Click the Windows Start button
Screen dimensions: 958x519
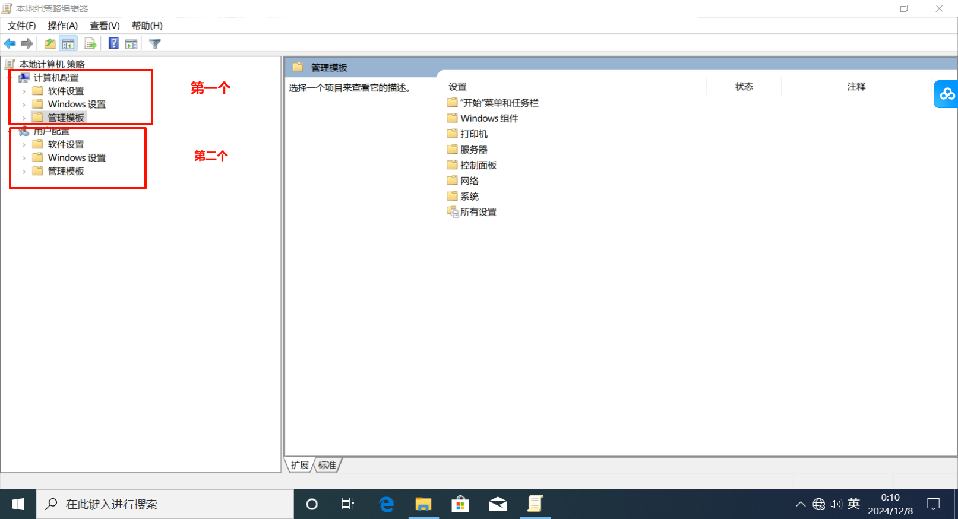tap(18, 504)
